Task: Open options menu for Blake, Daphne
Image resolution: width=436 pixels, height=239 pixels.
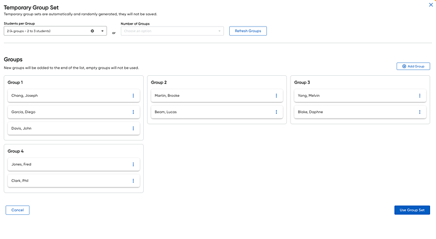Action: point(420,112)
